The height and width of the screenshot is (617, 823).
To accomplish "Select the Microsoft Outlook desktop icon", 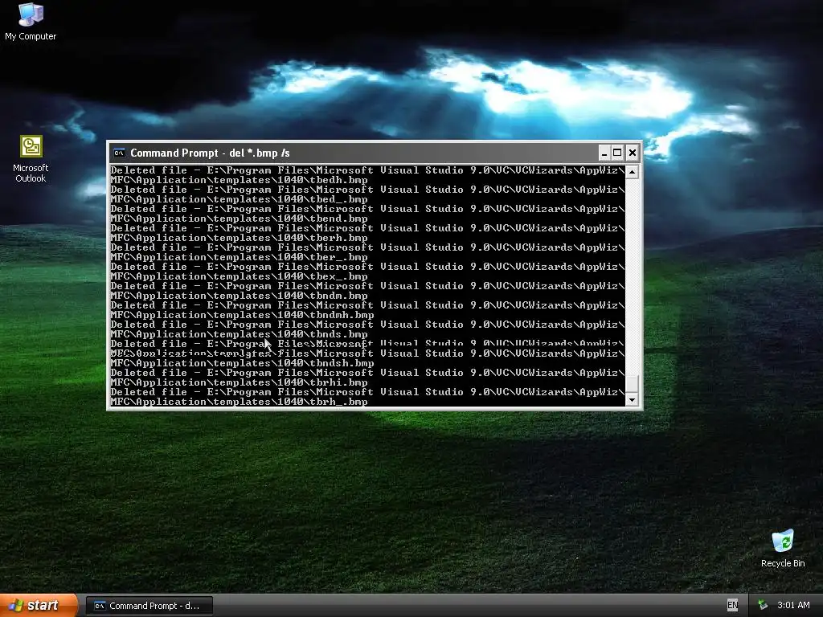I will point(31,159).
